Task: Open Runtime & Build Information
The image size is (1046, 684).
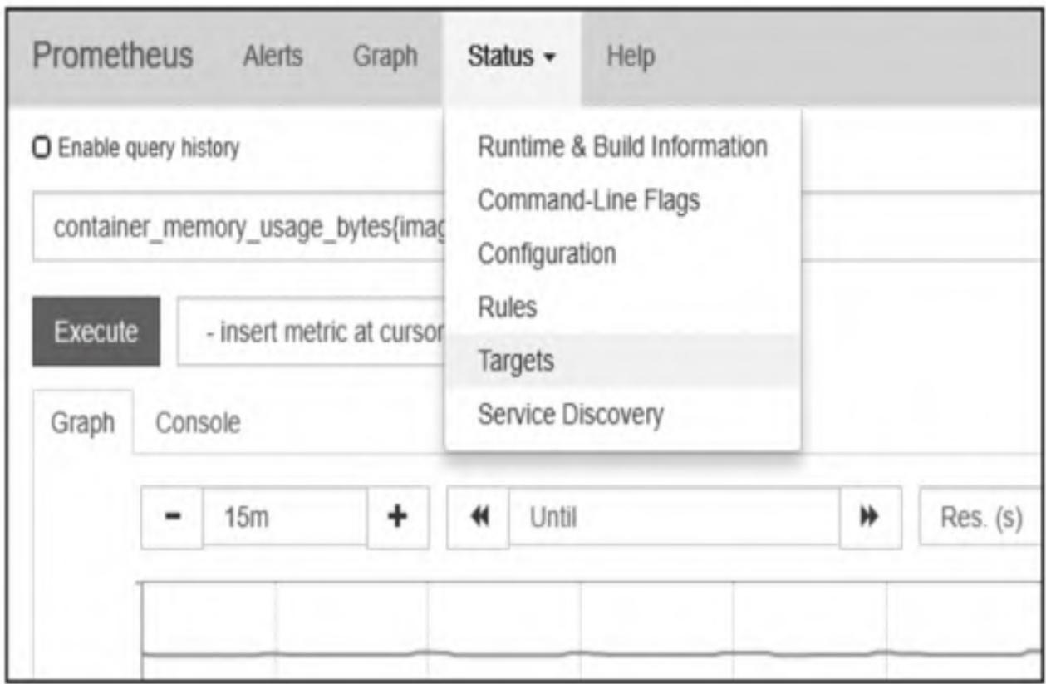Action: pos(622,147)
